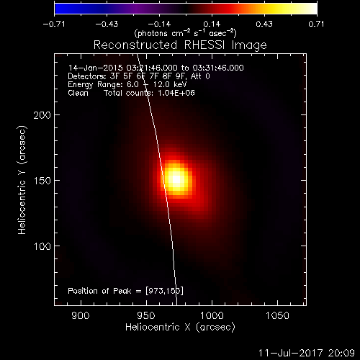
Task: Click the '-0.71' color bar label
Action: [54, 24]
